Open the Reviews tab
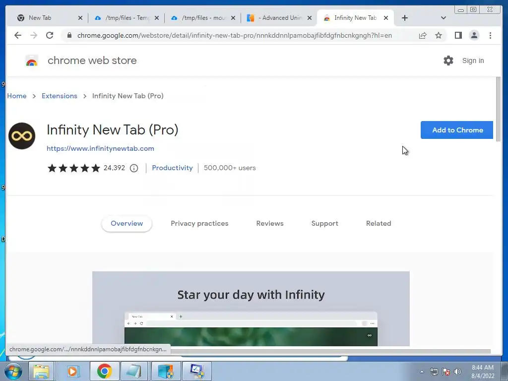 270,223
